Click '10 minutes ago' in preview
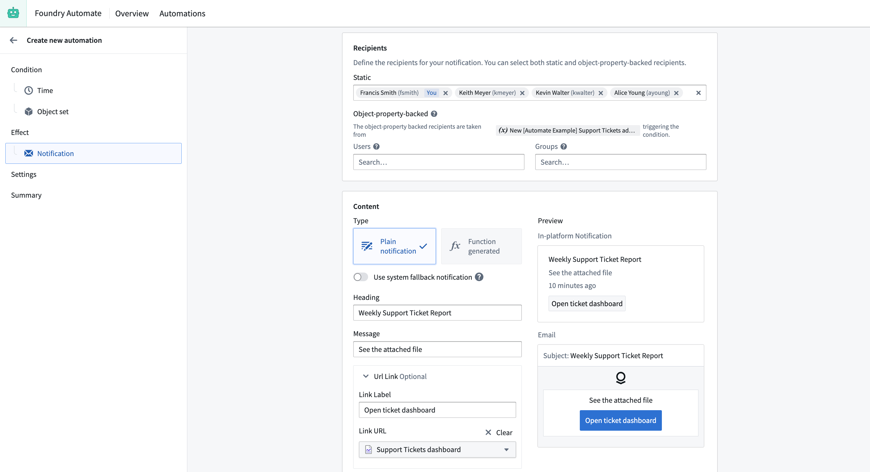This screenshot has height=472, width=870. tap(572, 285)
